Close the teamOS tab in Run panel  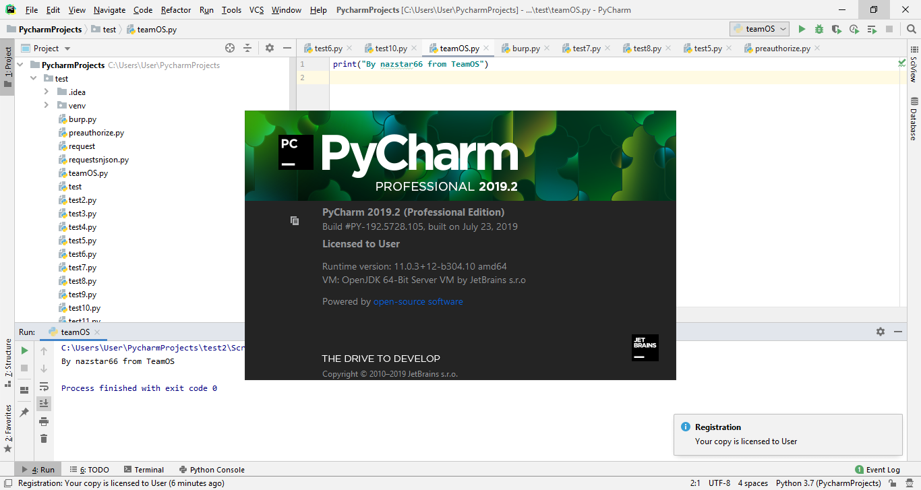pyautogui.click(x=97, y=332)
